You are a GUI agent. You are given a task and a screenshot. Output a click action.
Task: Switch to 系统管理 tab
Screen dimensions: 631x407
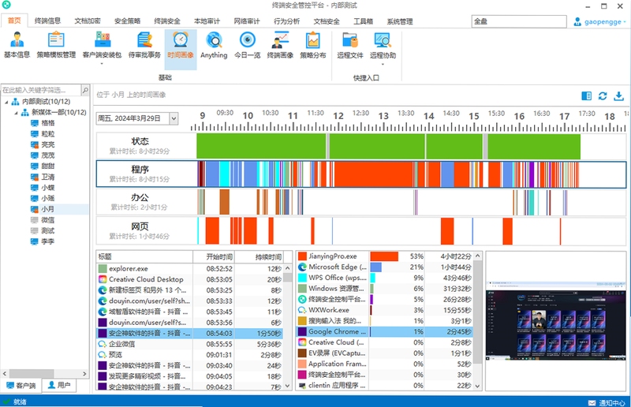[x=400, y=21]
